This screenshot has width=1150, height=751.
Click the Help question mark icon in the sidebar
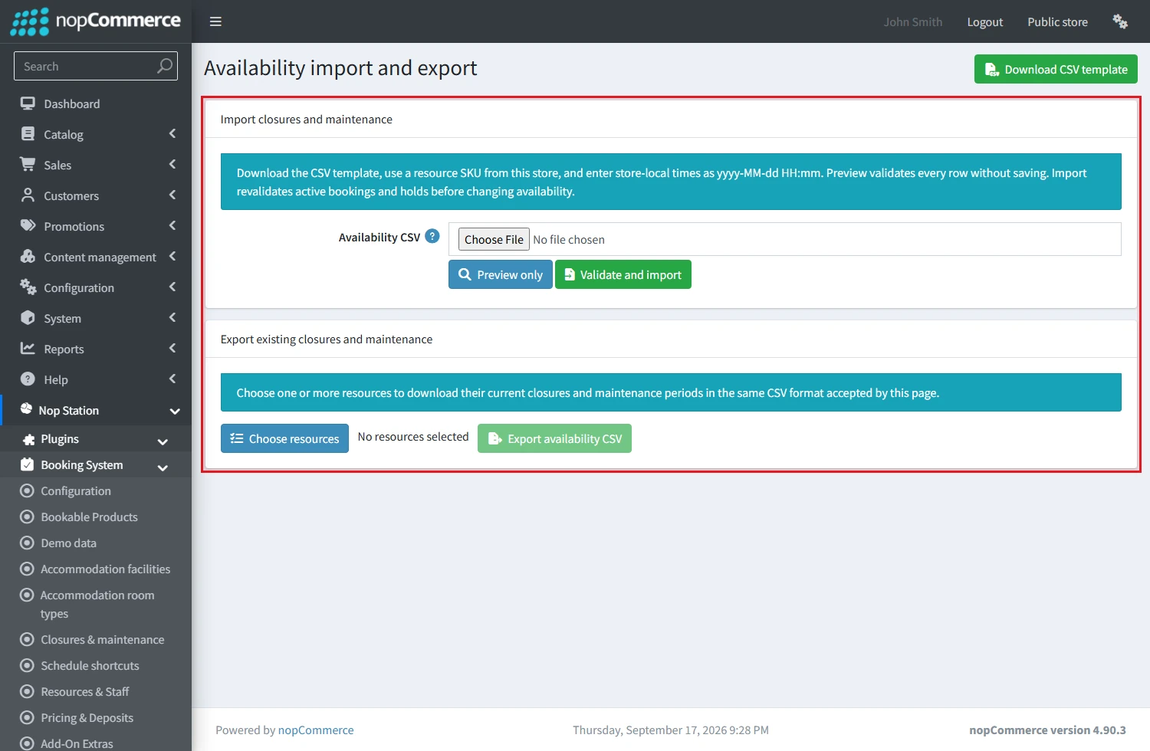[x=28, y=379]
